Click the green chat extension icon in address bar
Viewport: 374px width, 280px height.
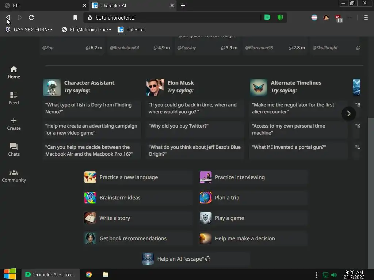coord(267,17)
